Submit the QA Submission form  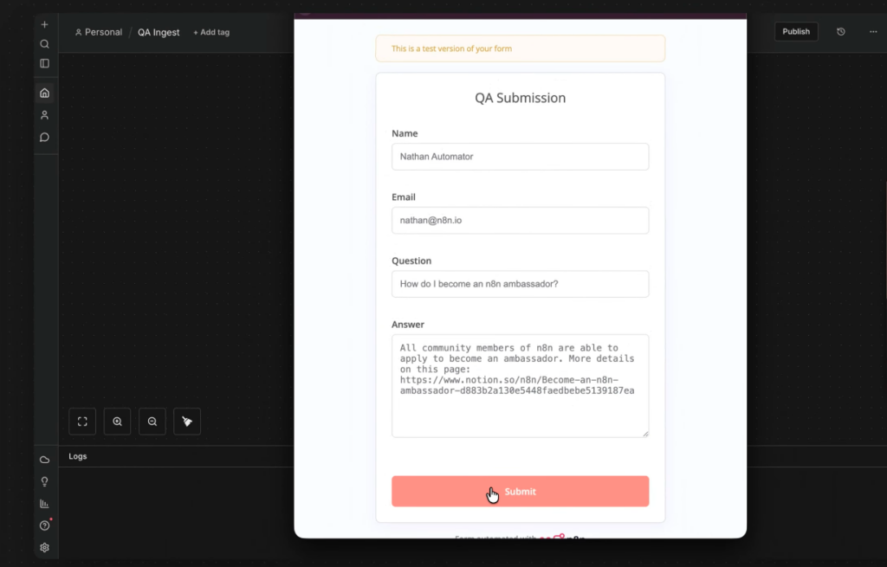(x=520, y=491)
